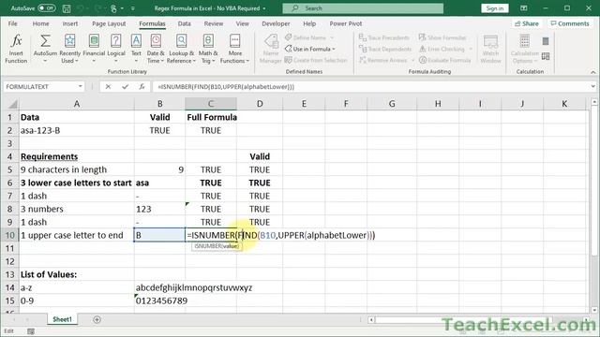Click Calculate Now icon
600x337 pixels.
(546, 41)
